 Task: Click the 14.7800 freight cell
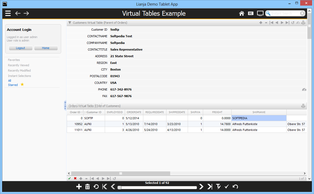pyautogui.click(x=217, y=124)
